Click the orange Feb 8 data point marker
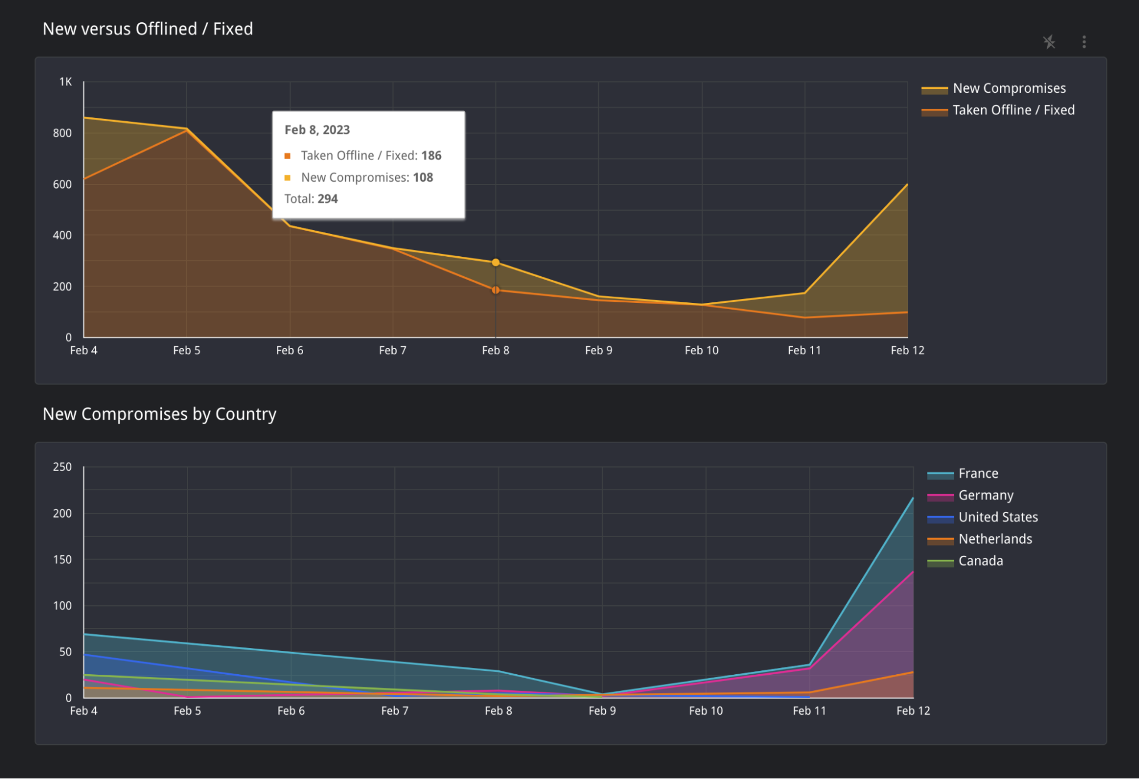 pyautogui.click(x=496, y=290)
